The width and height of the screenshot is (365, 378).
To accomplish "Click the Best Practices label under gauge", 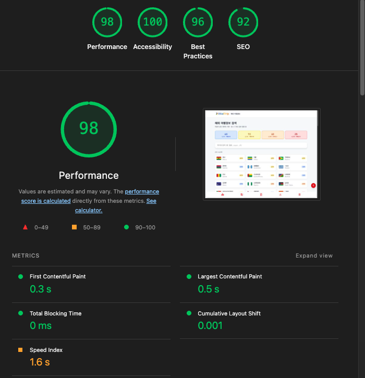I will pos(198,51).
